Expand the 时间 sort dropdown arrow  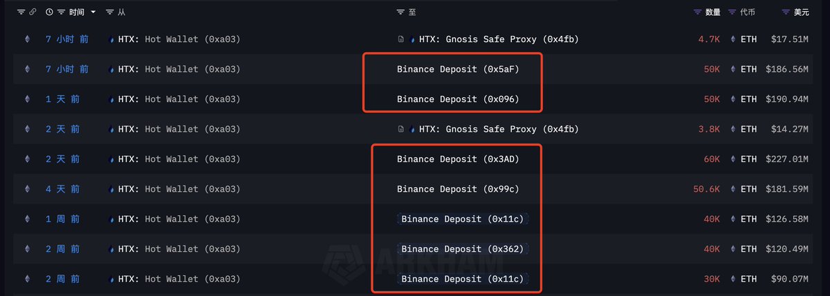93,12
